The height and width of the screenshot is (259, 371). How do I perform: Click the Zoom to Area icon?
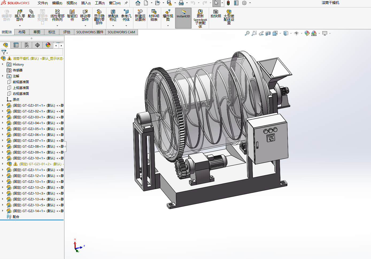pos(254,33)
